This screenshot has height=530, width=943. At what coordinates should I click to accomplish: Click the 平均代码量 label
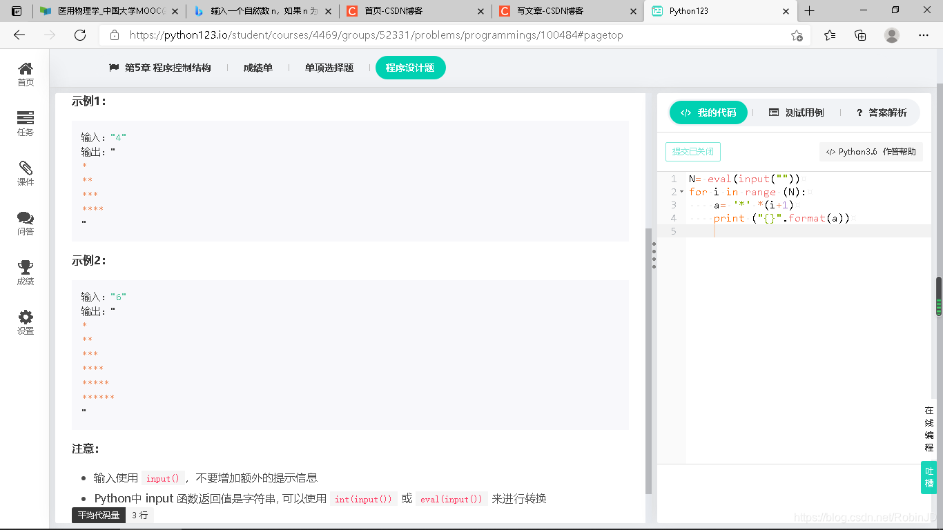[99, 515]
